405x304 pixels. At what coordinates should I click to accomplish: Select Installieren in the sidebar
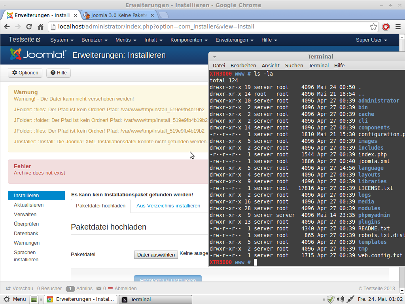(36, 196)
